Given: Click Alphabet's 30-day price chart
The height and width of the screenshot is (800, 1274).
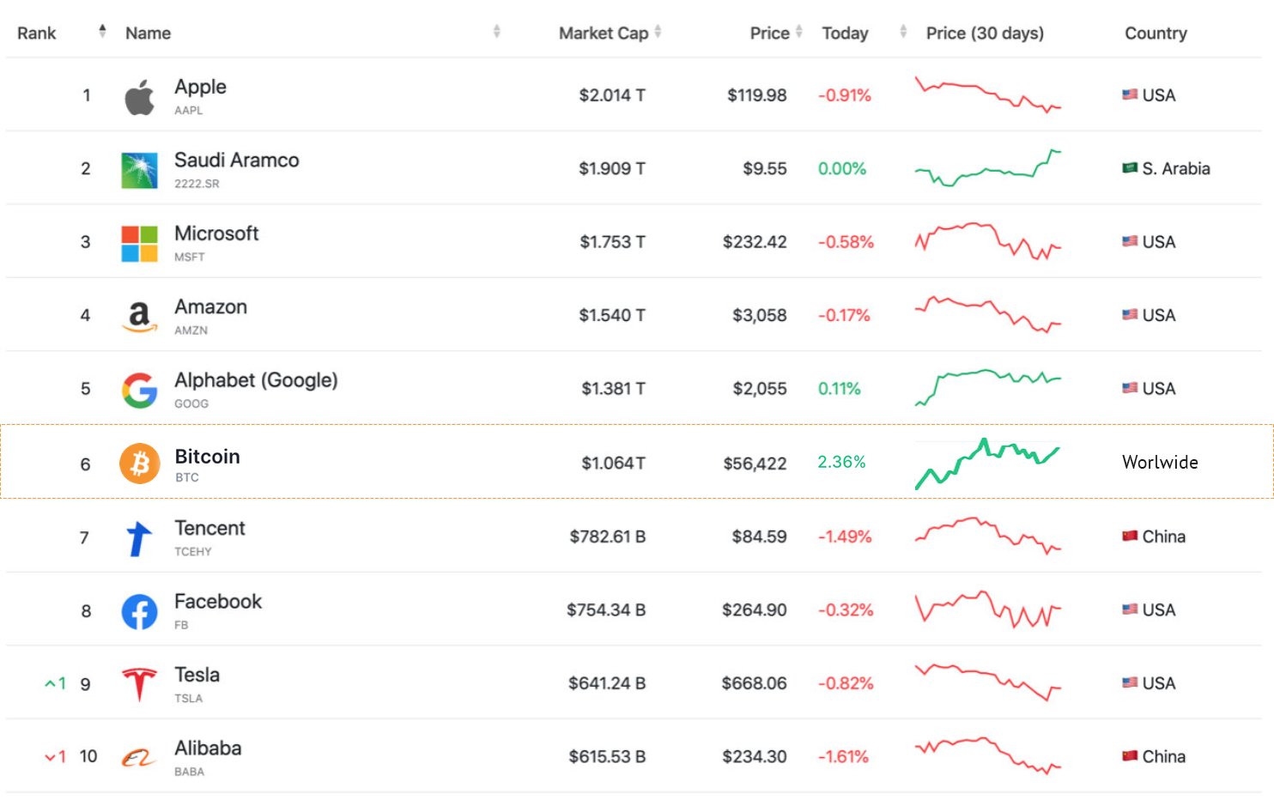Looking at the screenshot, I should (988, 388).
